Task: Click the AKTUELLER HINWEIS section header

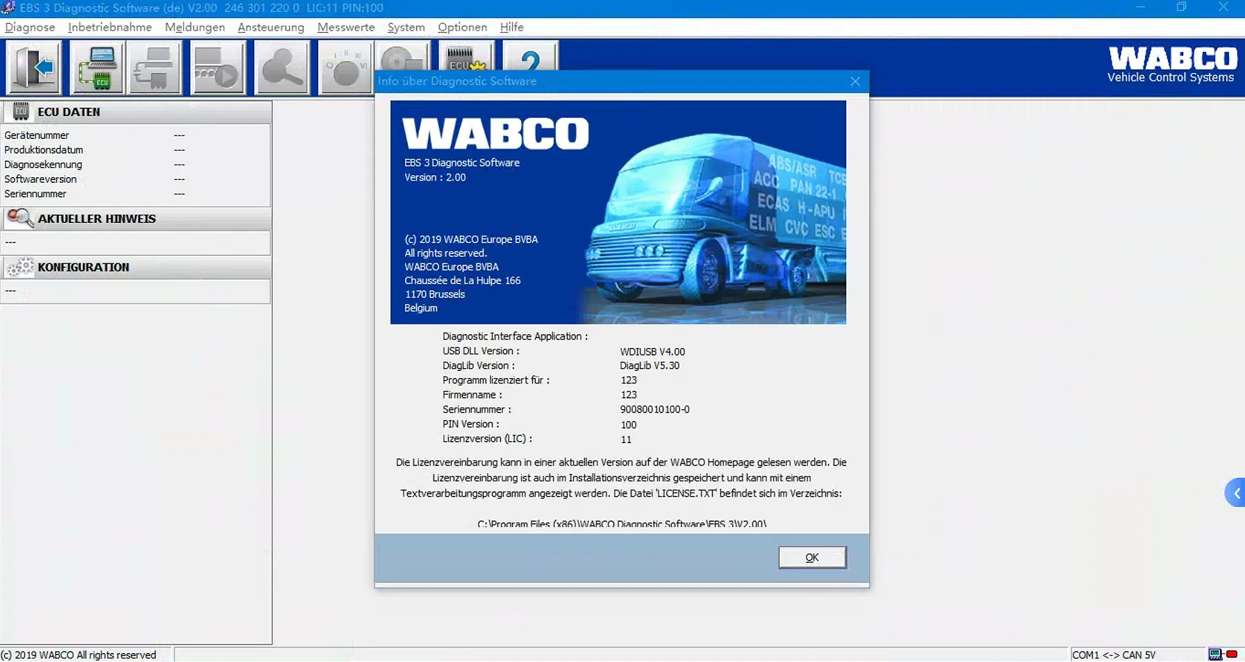Action: pos(97,219)
